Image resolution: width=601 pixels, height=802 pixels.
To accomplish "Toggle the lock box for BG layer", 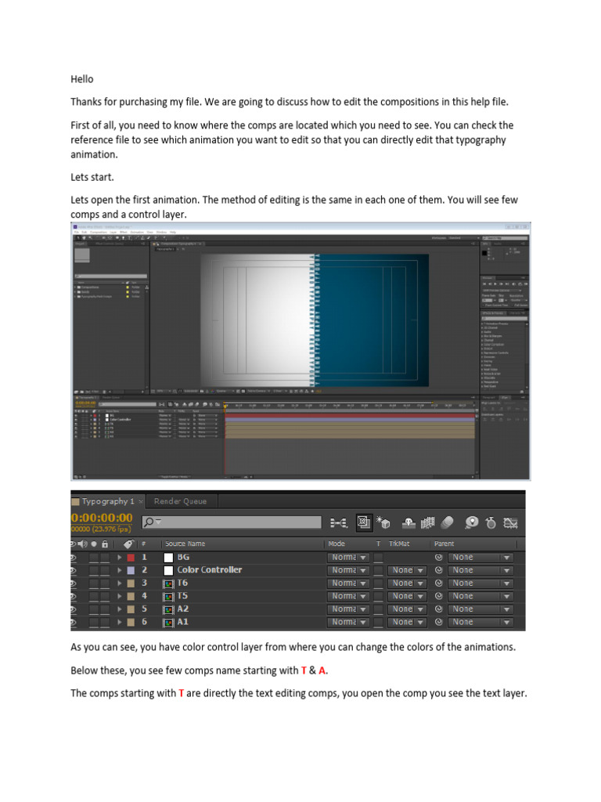I will (105, 557).
